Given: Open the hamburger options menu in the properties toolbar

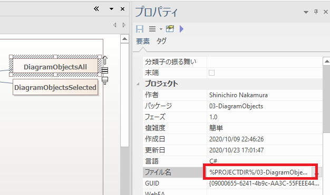Looking at the screenshot, I should [152, 29].
